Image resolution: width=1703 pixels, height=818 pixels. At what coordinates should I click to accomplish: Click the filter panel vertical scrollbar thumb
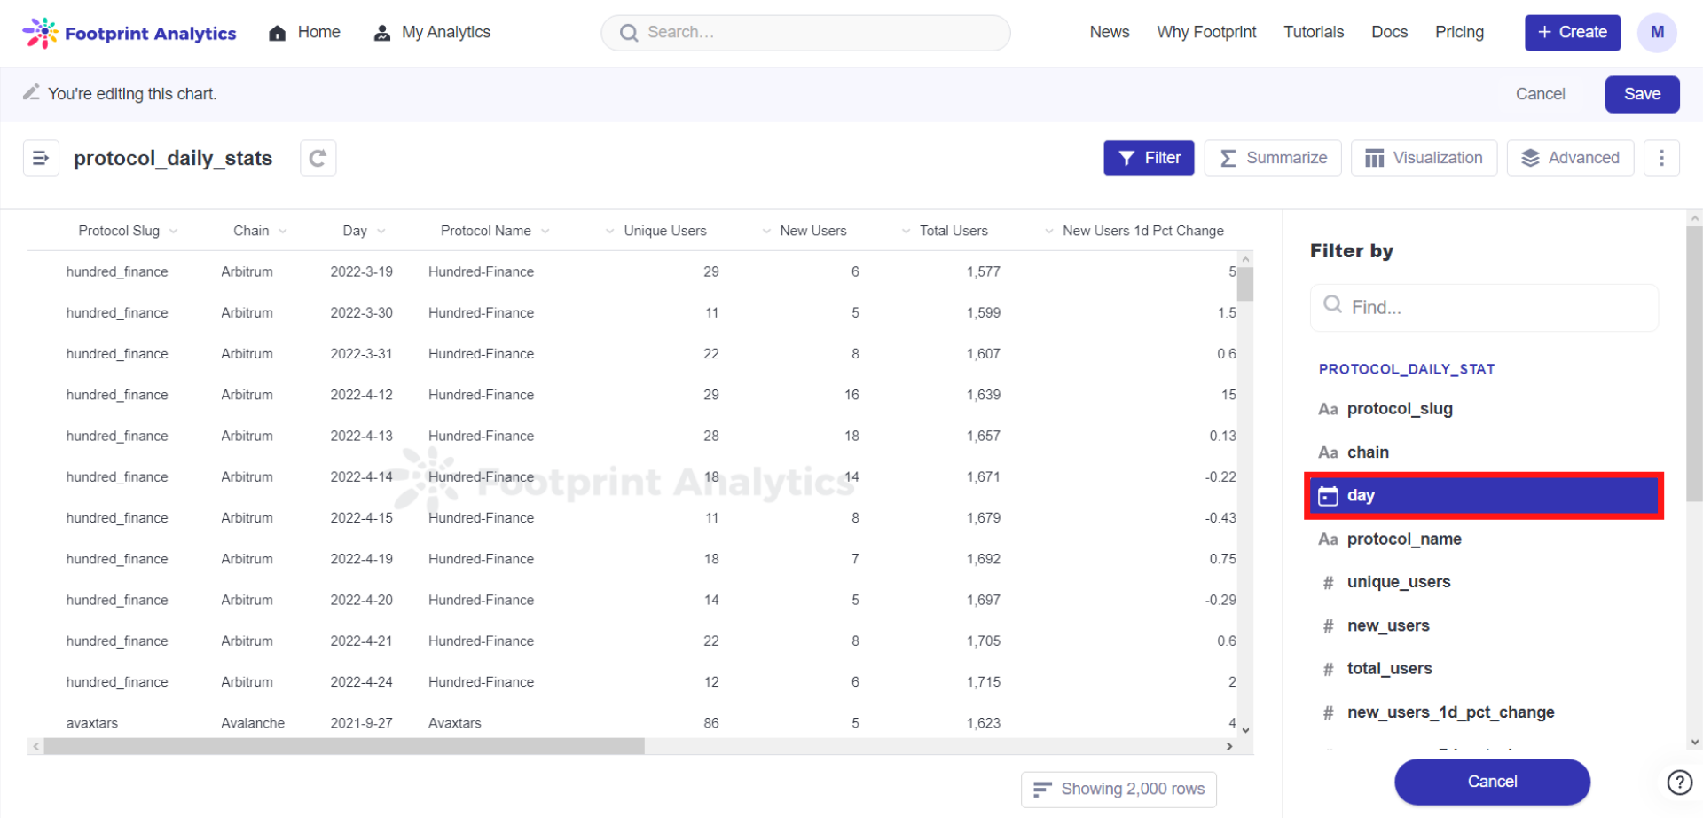point(1694,364)
